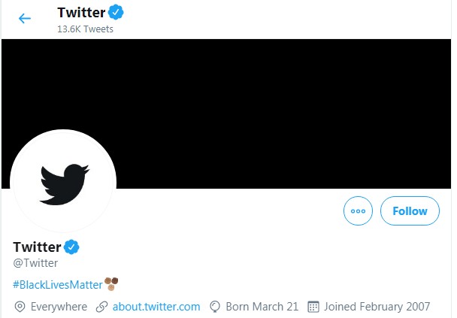Screen dimensions: 457x318
Task: Click the Joined February 2007 text
Action: [377, 307]
